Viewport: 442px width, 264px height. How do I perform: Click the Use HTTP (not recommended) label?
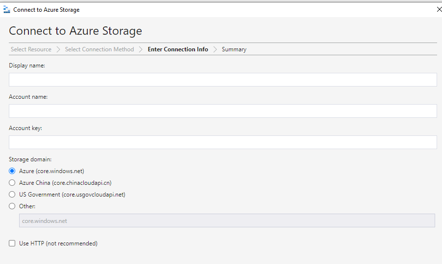[x=58, y=243]
